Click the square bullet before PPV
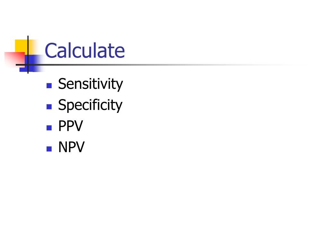 point(49,128)
